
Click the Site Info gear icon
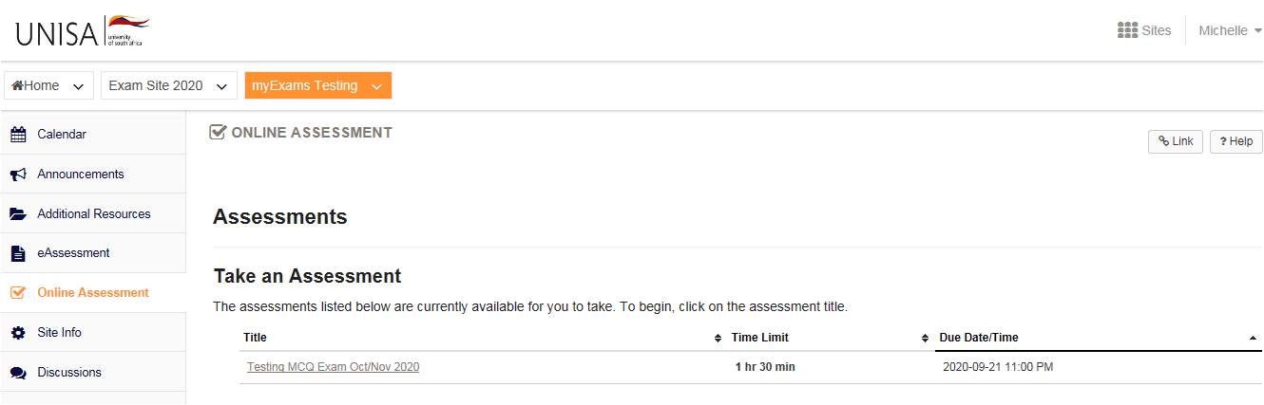tap(18, 333)
